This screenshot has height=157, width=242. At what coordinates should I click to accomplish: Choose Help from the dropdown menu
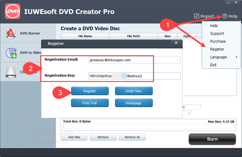tap(214, 26)
